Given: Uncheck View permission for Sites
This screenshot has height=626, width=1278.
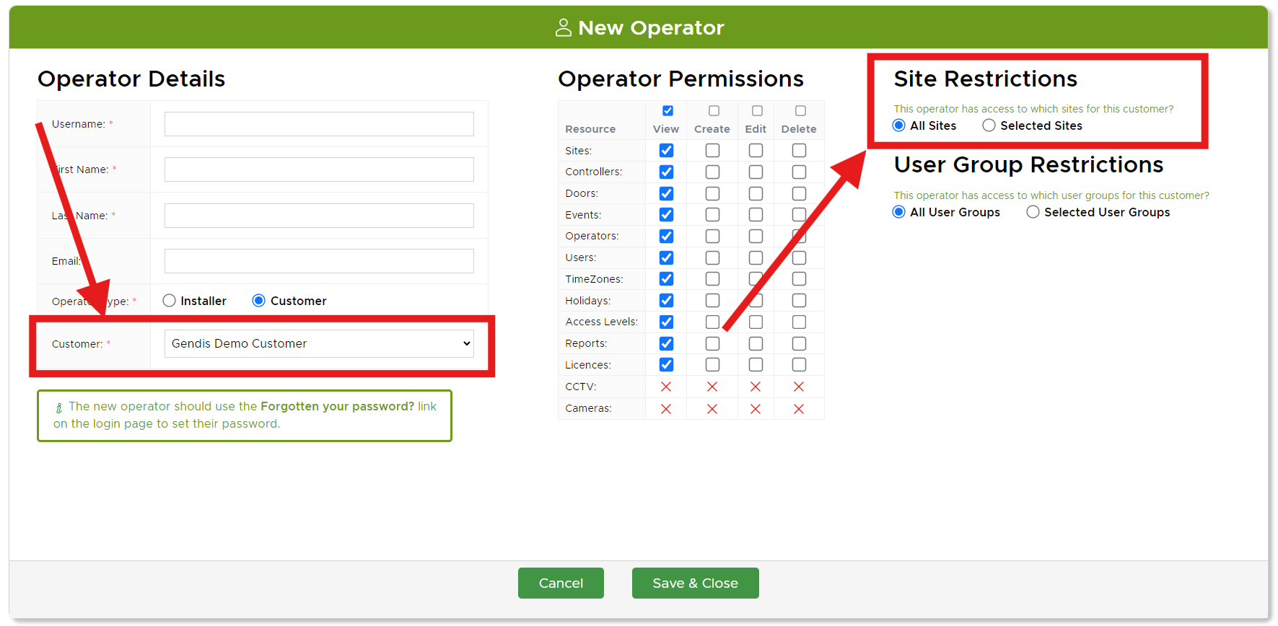Looking at the screenshot, I should 666,151.
